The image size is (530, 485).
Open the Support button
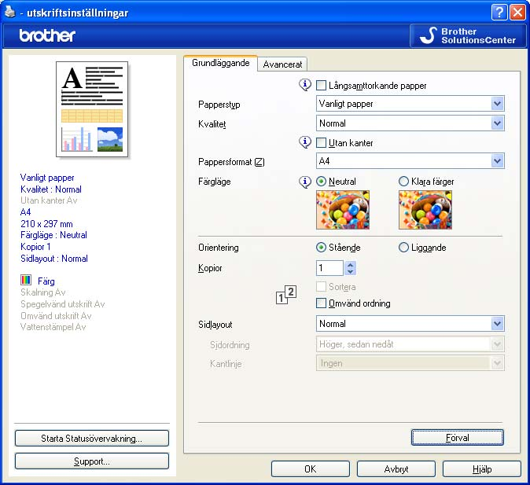[x=91, y=461]
